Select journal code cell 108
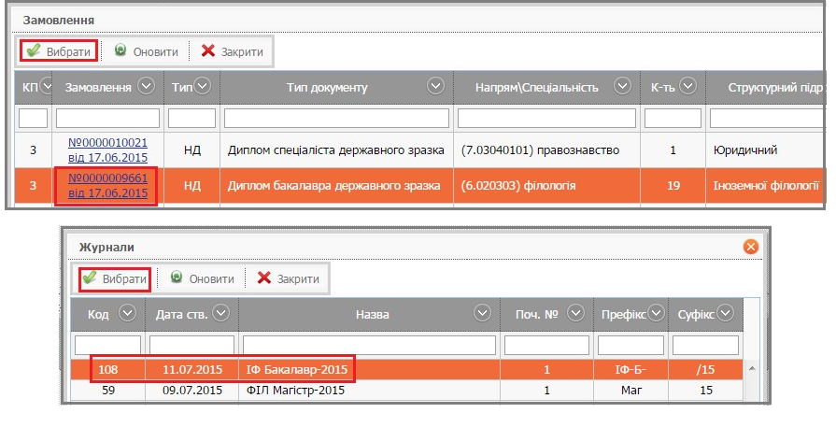 coord(107,369)
